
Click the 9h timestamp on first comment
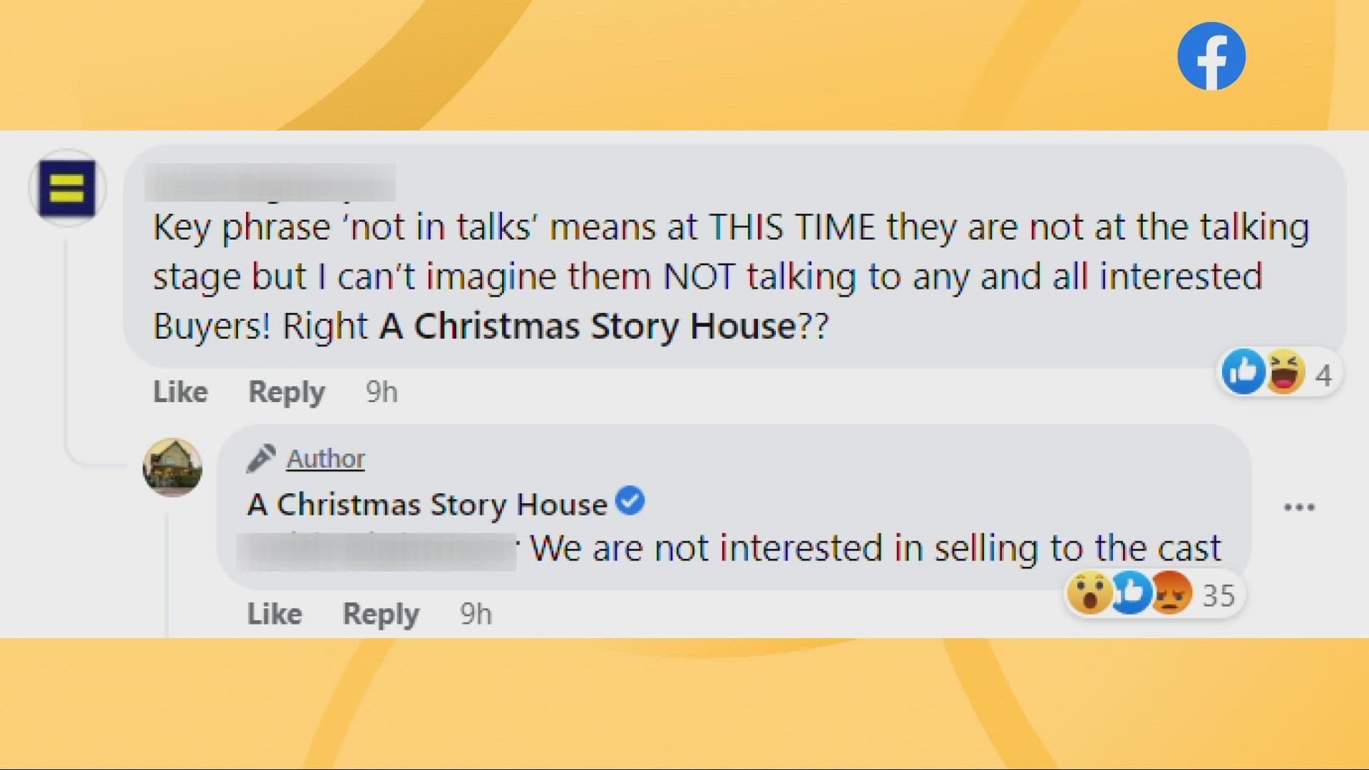[381, 391]
